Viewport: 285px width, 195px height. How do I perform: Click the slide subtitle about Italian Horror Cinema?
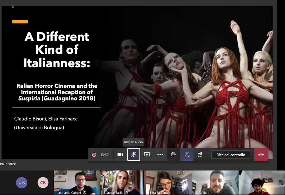(x=57, y=92)
